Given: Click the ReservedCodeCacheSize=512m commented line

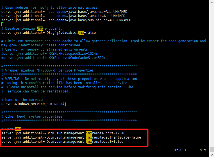Looking at the screenshot, I should pos(53,58).
